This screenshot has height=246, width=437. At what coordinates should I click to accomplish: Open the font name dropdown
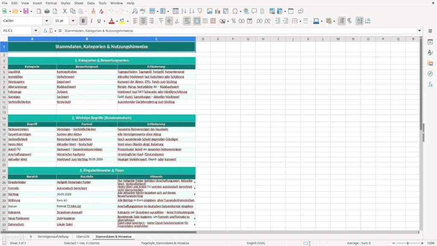click(x=47, y=20)
